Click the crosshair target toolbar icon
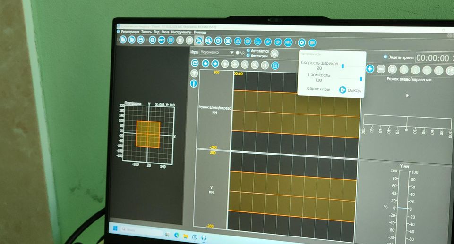454x244 pixels. tap(218, 41)
